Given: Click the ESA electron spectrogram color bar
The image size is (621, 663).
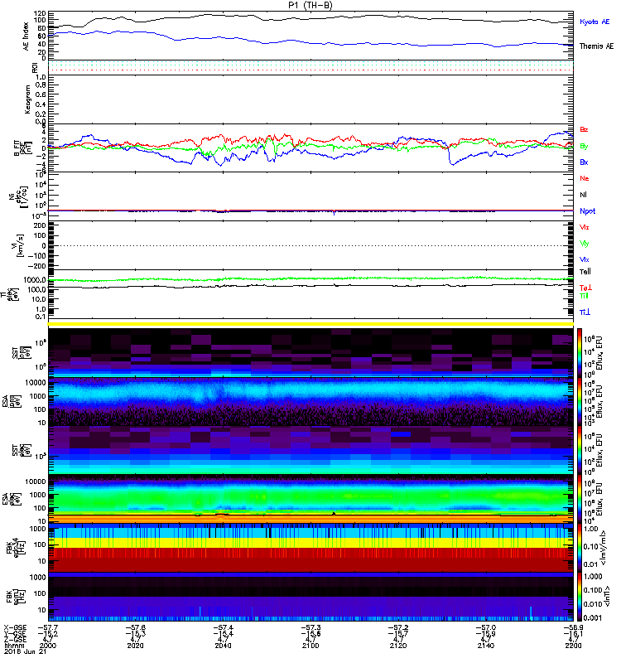Looking at the screenshot, I should click(580, 499).
